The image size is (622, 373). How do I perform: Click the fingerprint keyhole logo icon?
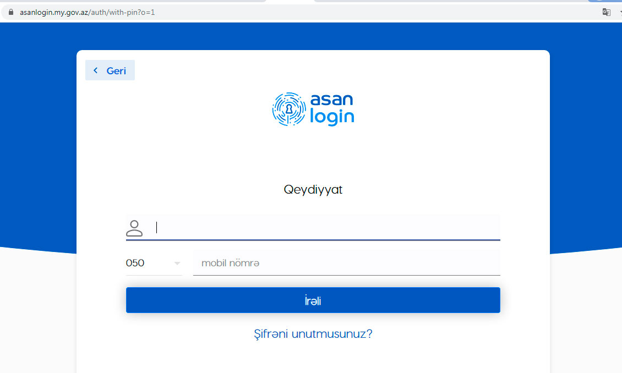click(x=289, y=109)
